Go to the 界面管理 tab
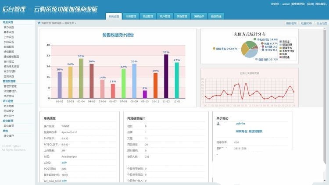Image resolution: width=329 pixels, height=185 pixels. point(182,16)
